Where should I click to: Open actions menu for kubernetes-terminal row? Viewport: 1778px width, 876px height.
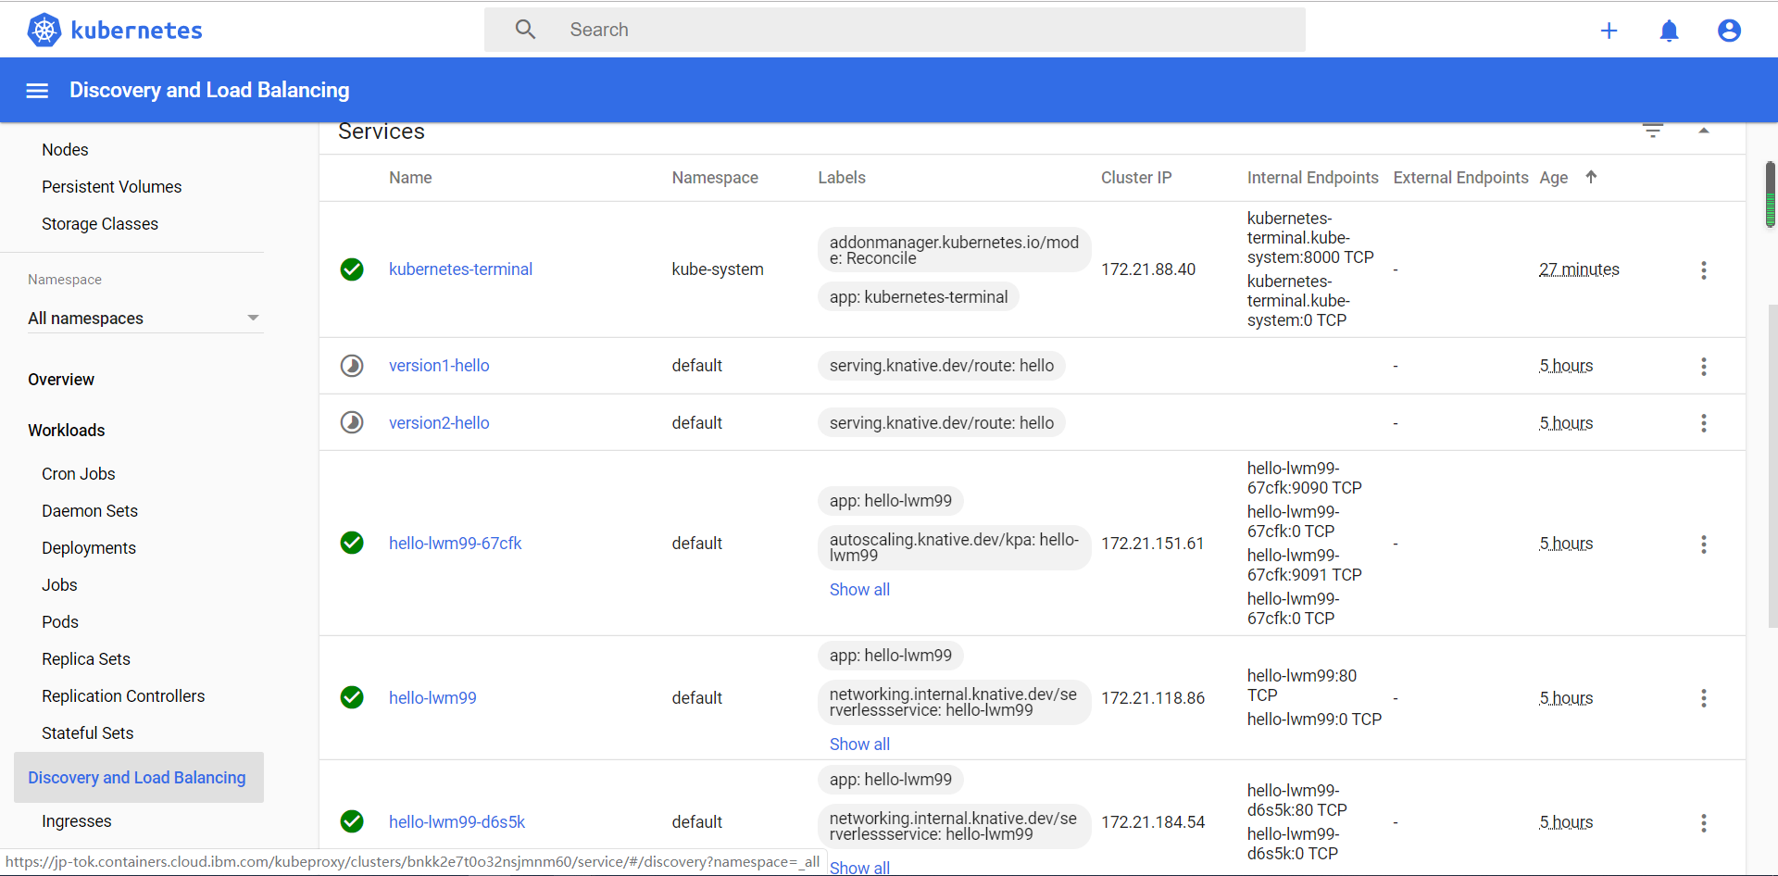tap(1703, 270)
